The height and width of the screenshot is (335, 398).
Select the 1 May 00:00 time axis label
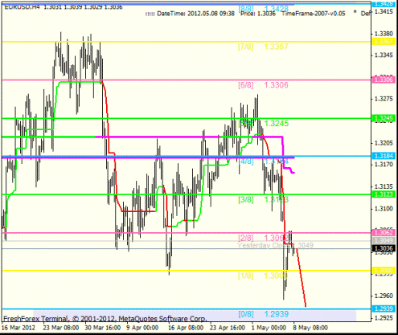269,328
